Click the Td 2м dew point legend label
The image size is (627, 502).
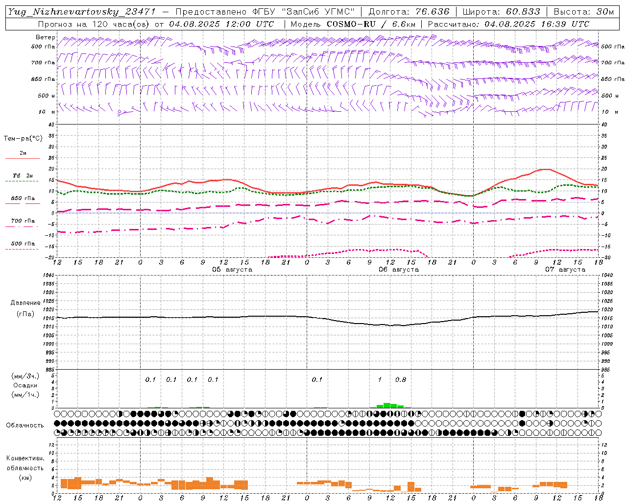[23, 176]
